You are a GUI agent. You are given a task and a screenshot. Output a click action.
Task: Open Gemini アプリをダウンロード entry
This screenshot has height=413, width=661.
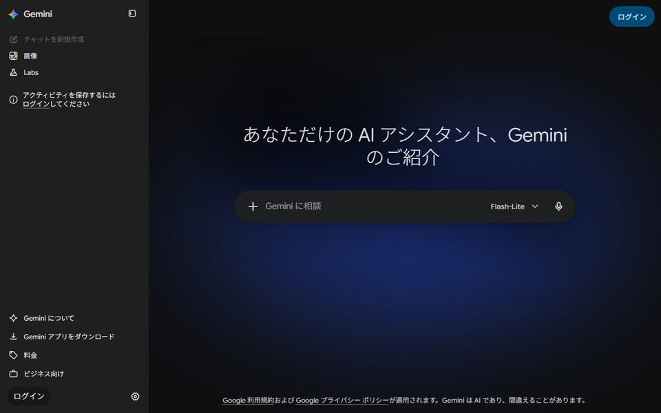[x=69, y=337]
